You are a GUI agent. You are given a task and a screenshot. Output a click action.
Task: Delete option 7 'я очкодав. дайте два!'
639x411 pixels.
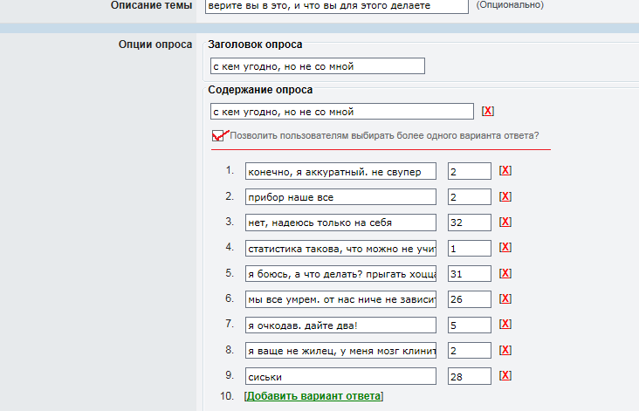point(505,325)
